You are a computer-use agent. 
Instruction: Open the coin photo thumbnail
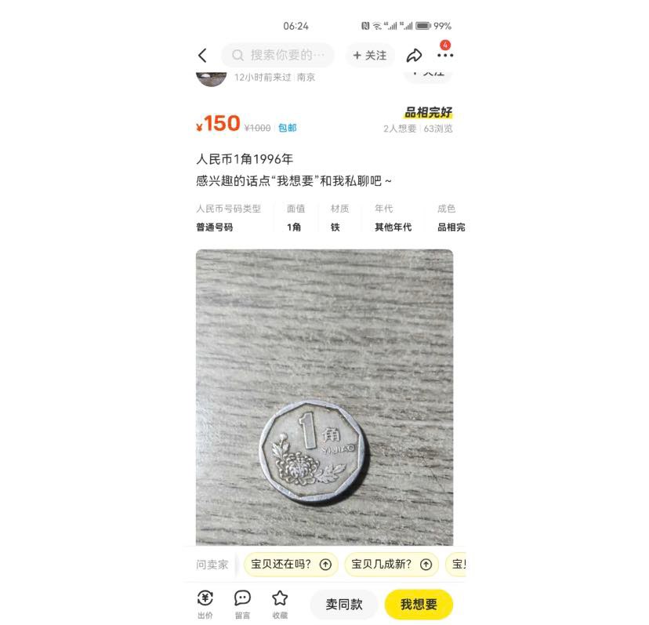pos(324,398)
